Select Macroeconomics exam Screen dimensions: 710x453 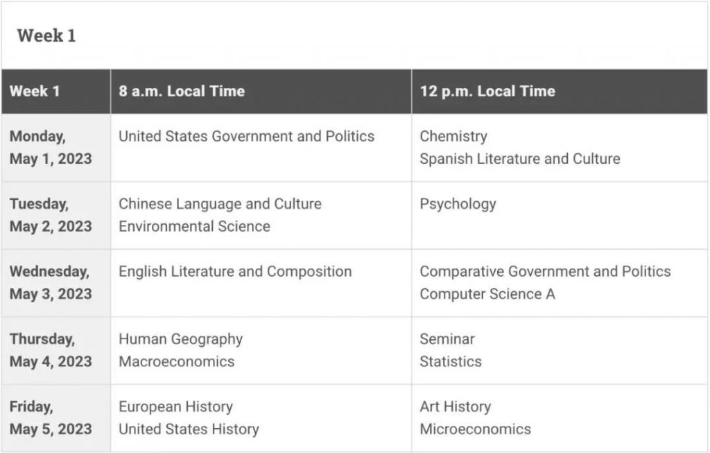pyautogui.click(x=177, y=361)
